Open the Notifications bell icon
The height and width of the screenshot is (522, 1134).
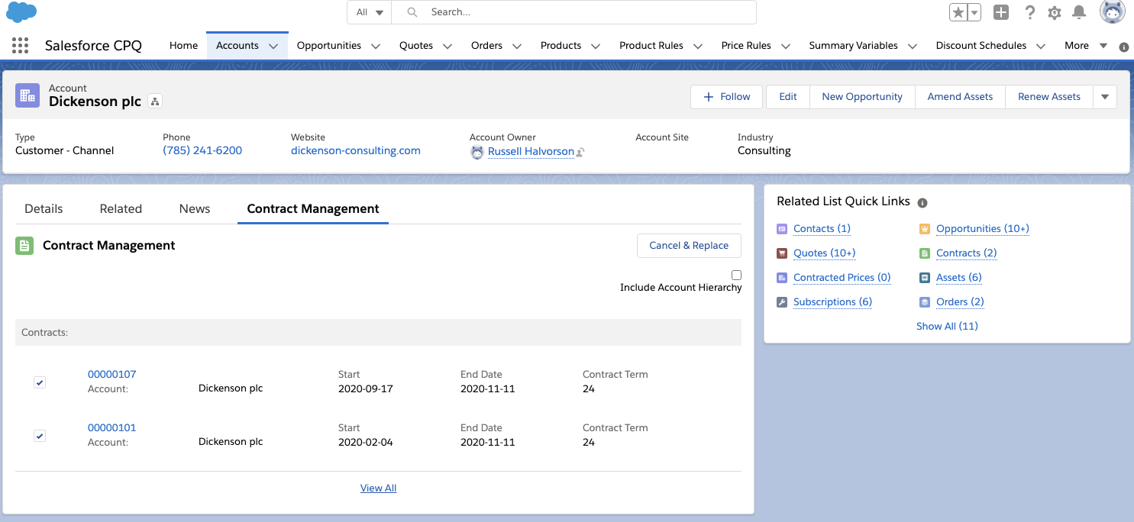1079,12
